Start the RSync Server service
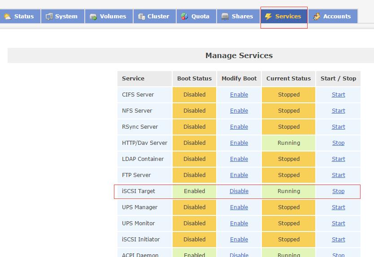 pyautogui.click(x=338, y=127)
